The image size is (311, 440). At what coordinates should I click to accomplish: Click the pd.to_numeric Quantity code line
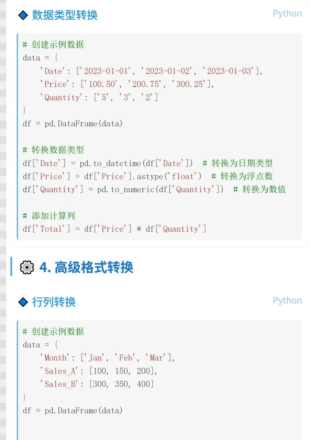(154, 189)
